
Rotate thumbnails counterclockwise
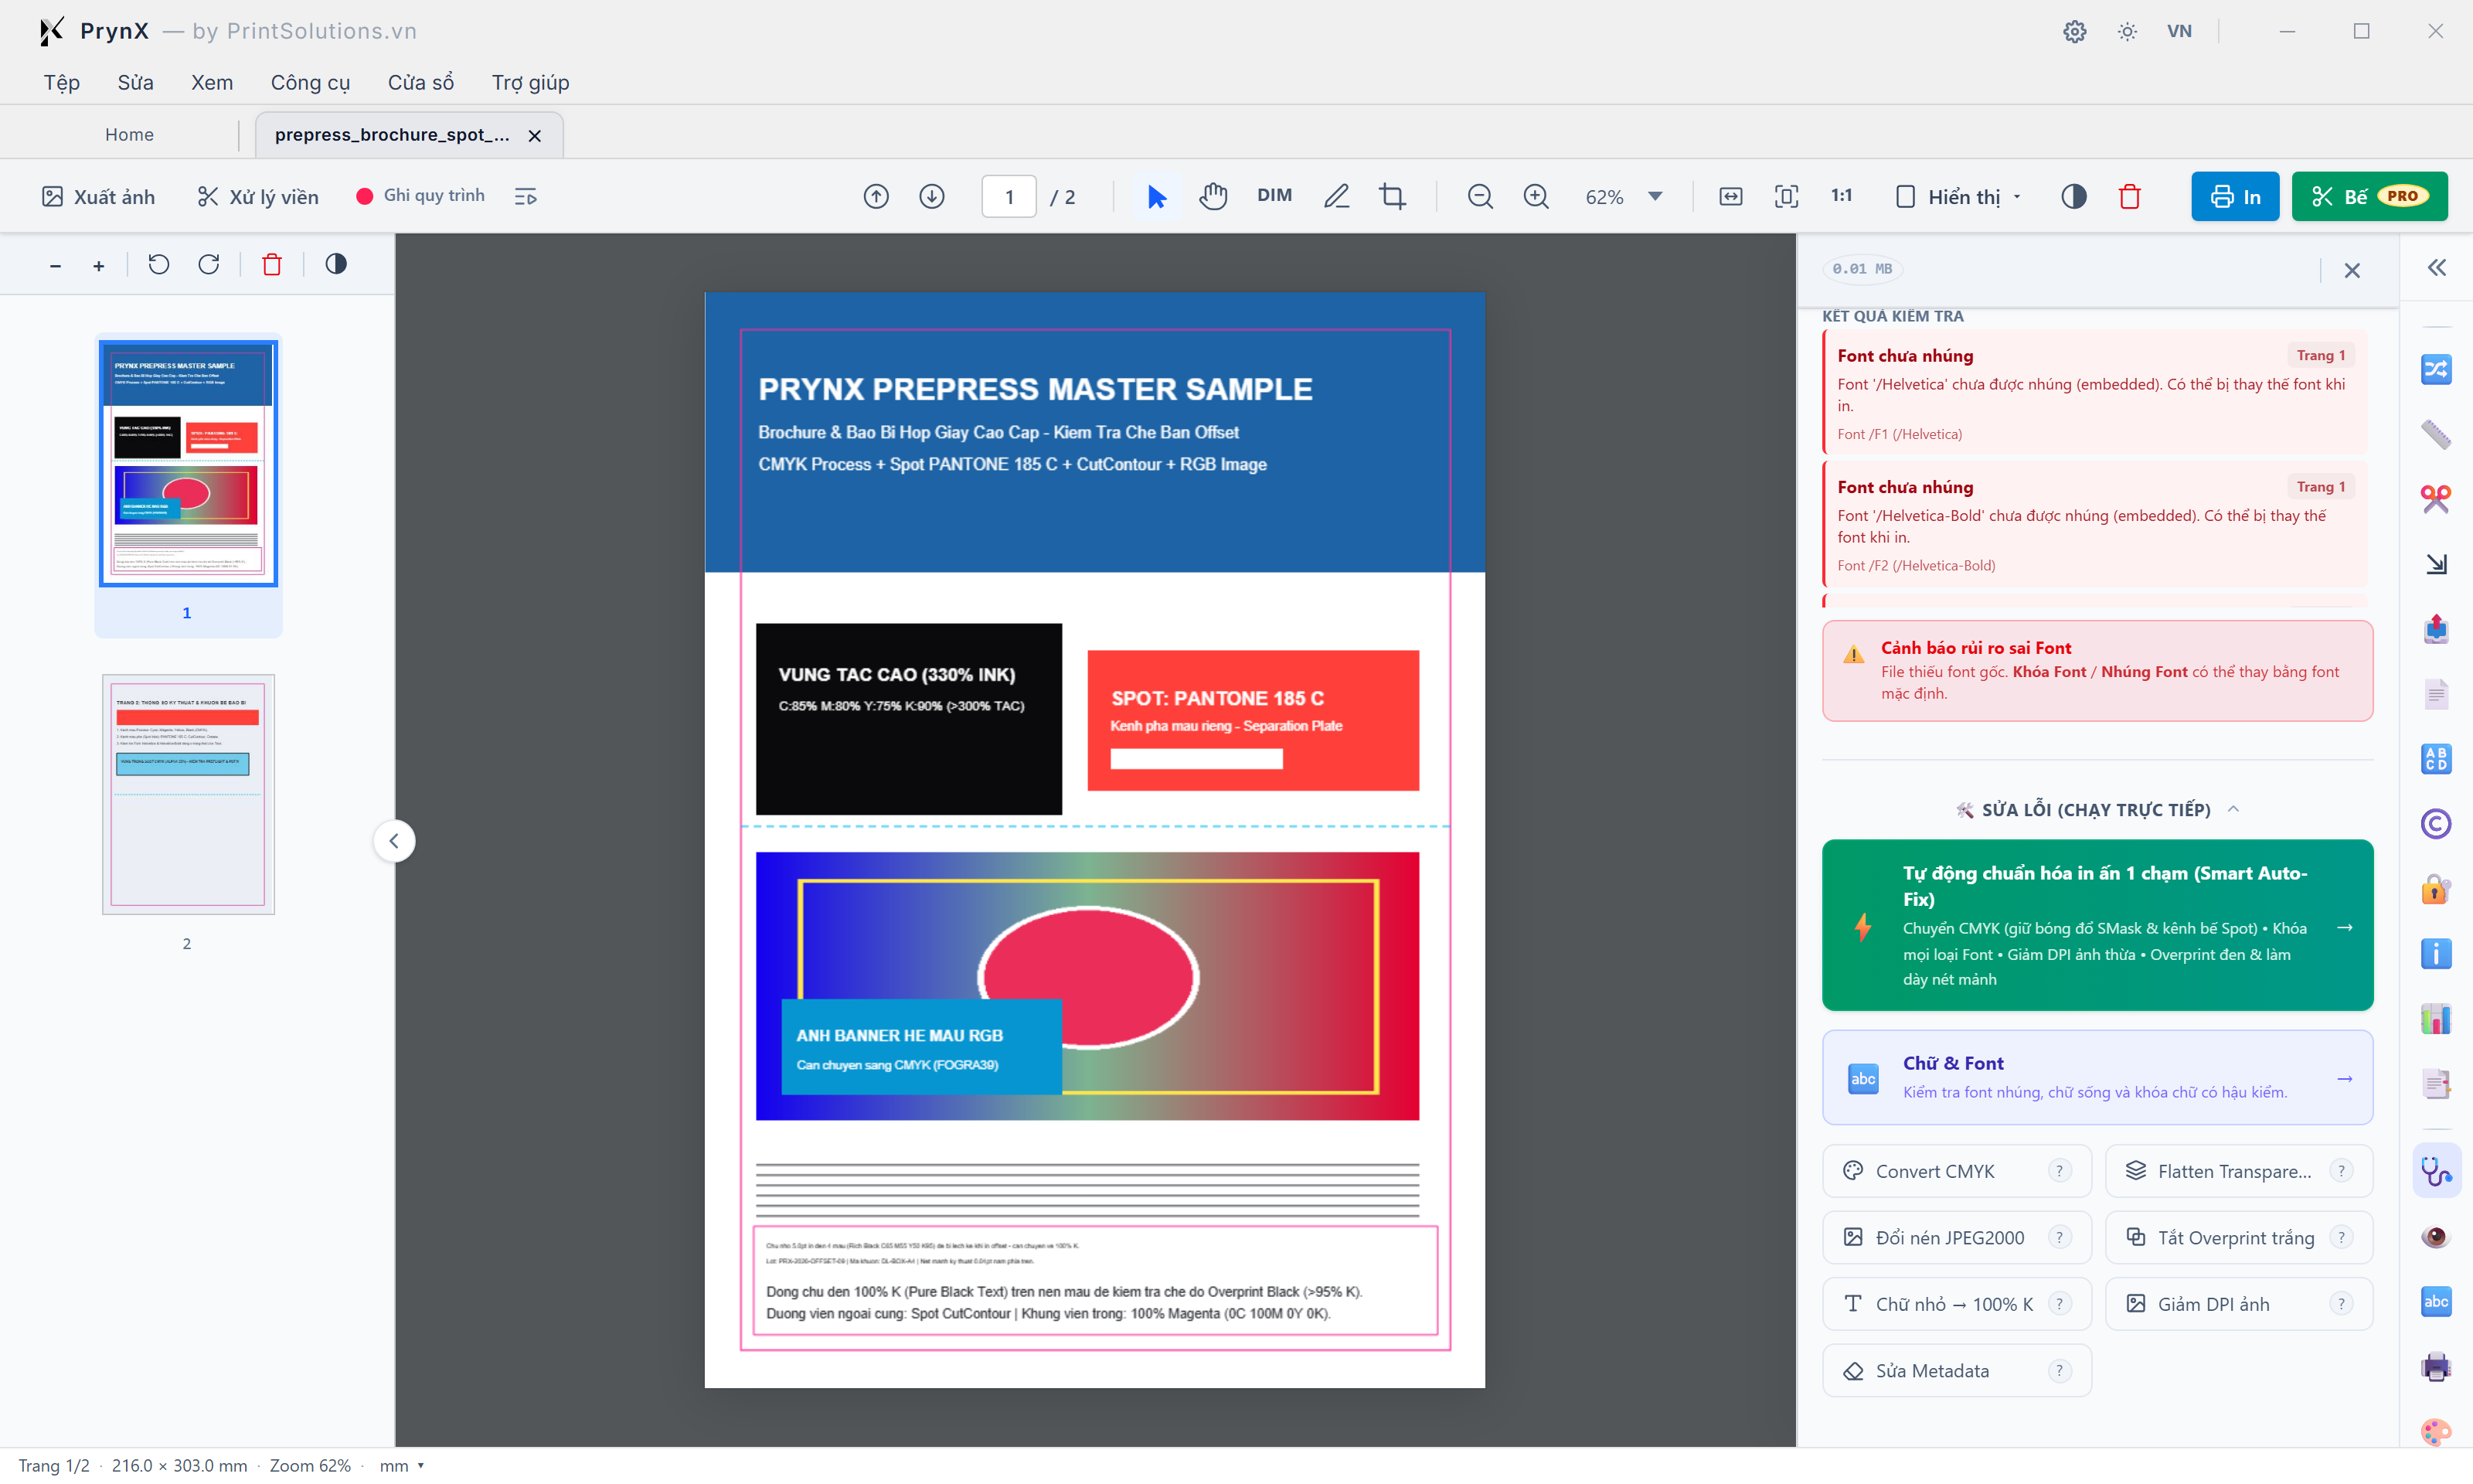click(x=159, y=264)
